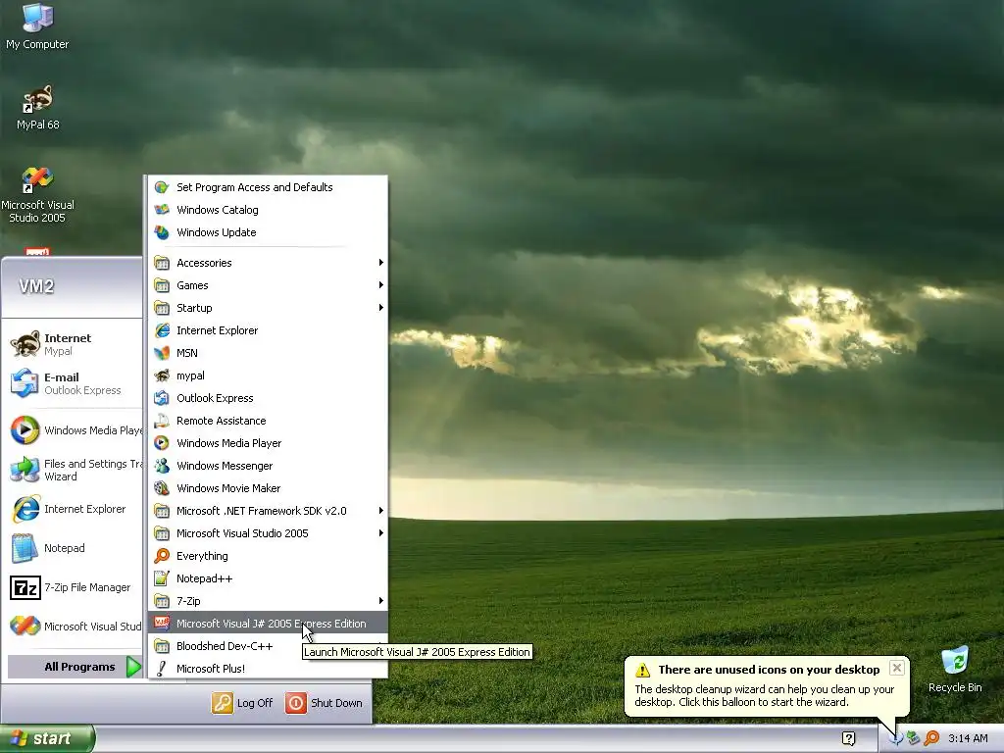Launch Everything search program
The height and width of the screenshot is (753, 1004).
click(x=269, y=556)
